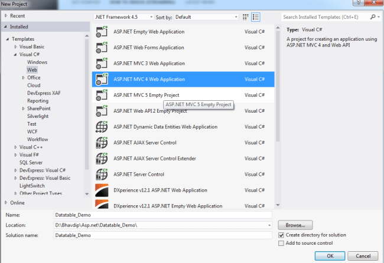Click the ASP.NET MVC 3 Web Application icon

pos(102,64)
